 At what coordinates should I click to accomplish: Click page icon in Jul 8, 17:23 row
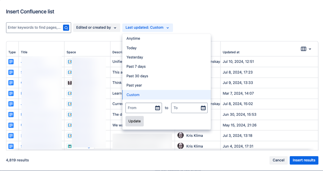tap(11, 72)
